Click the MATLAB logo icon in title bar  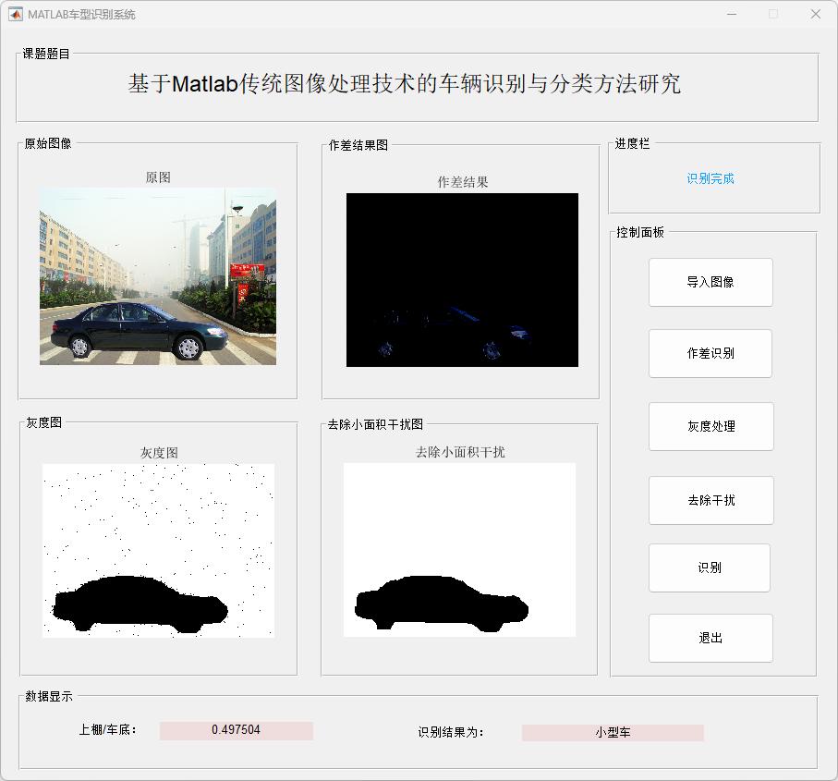pyautogui.click(x=16, y=14)
